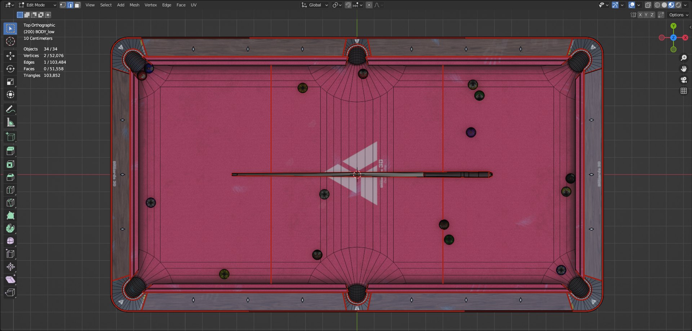Screen dimensions: 692x331
Task: Select the Measure ruler tool
Action: point(10,122)
